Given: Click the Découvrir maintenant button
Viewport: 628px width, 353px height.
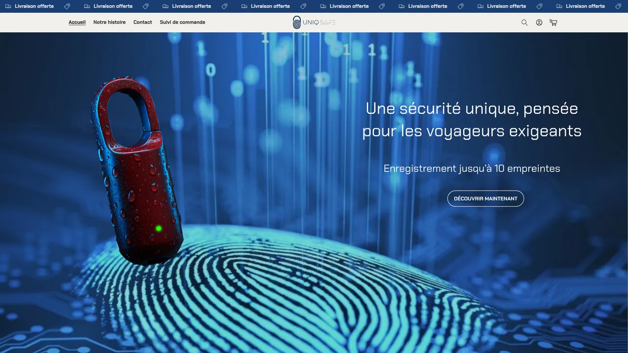Looking at the screenshot, I should [x=486, y=199].
